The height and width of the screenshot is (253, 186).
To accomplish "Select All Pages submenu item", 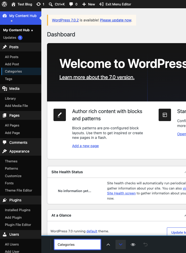I will click(x=12, y=125).
